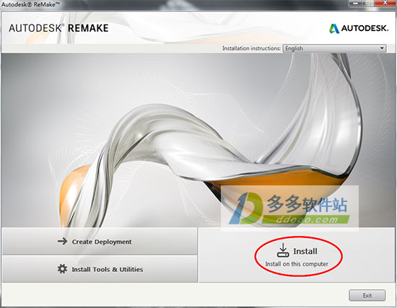
Task: Minimize the Autodesk ReMake installer window
Action: coord(355,3)
